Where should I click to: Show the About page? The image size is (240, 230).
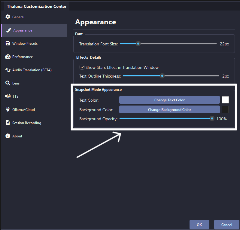(34, 136)
